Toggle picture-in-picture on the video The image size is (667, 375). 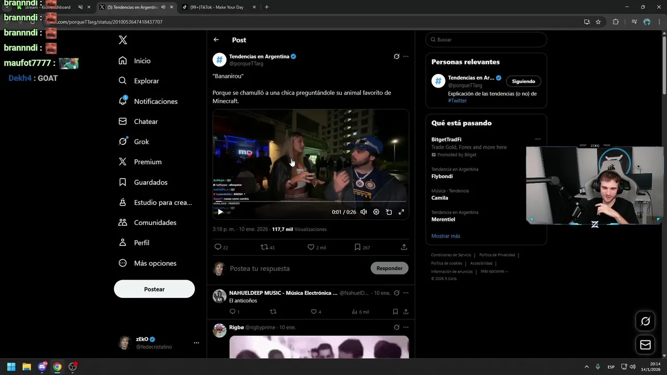pyautogui.click(x=389, y=212)
